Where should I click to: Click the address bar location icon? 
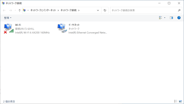(x=24, y=10)
